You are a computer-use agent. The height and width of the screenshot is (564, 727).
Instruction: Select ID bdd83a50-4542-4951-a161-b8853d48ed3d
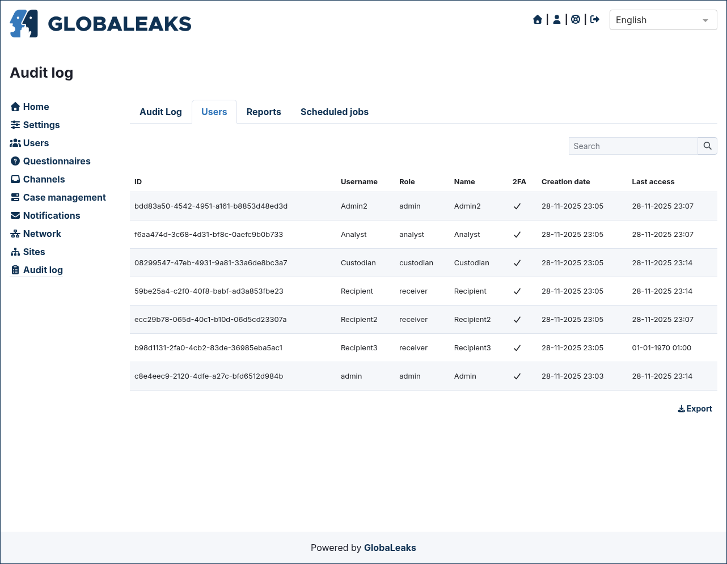tap(211, 206)
